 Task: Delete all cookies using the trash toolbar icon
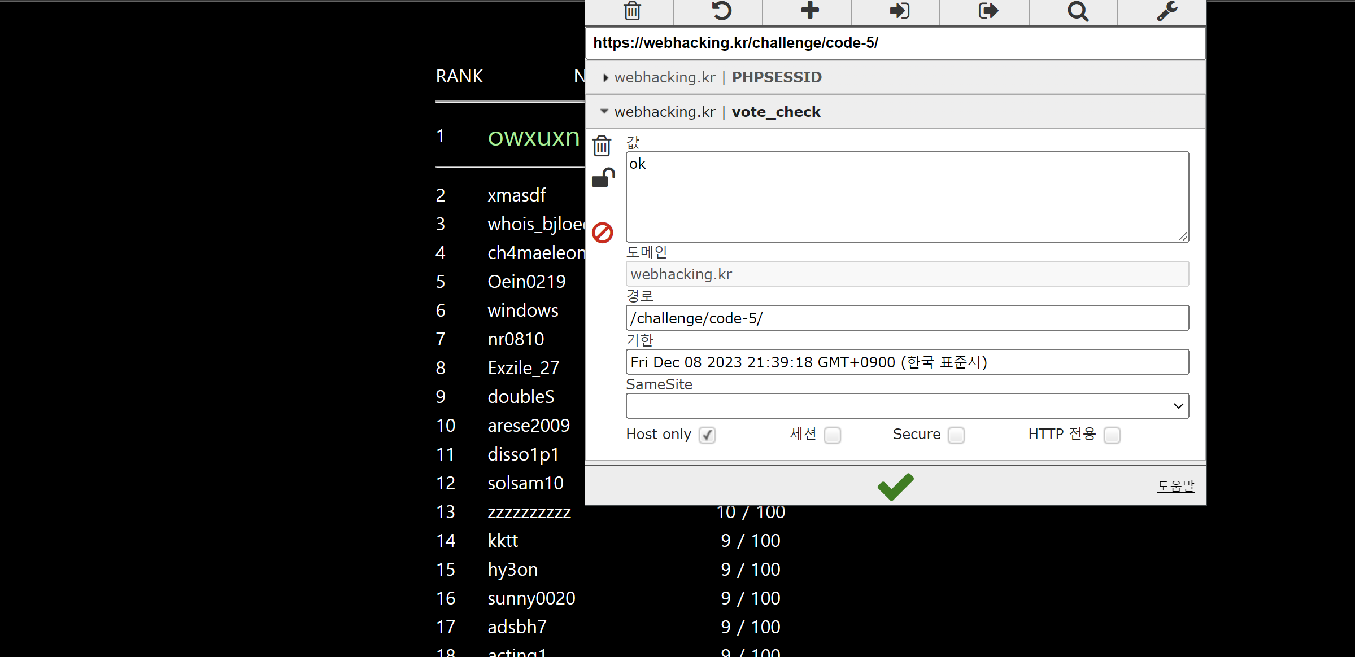631,11
